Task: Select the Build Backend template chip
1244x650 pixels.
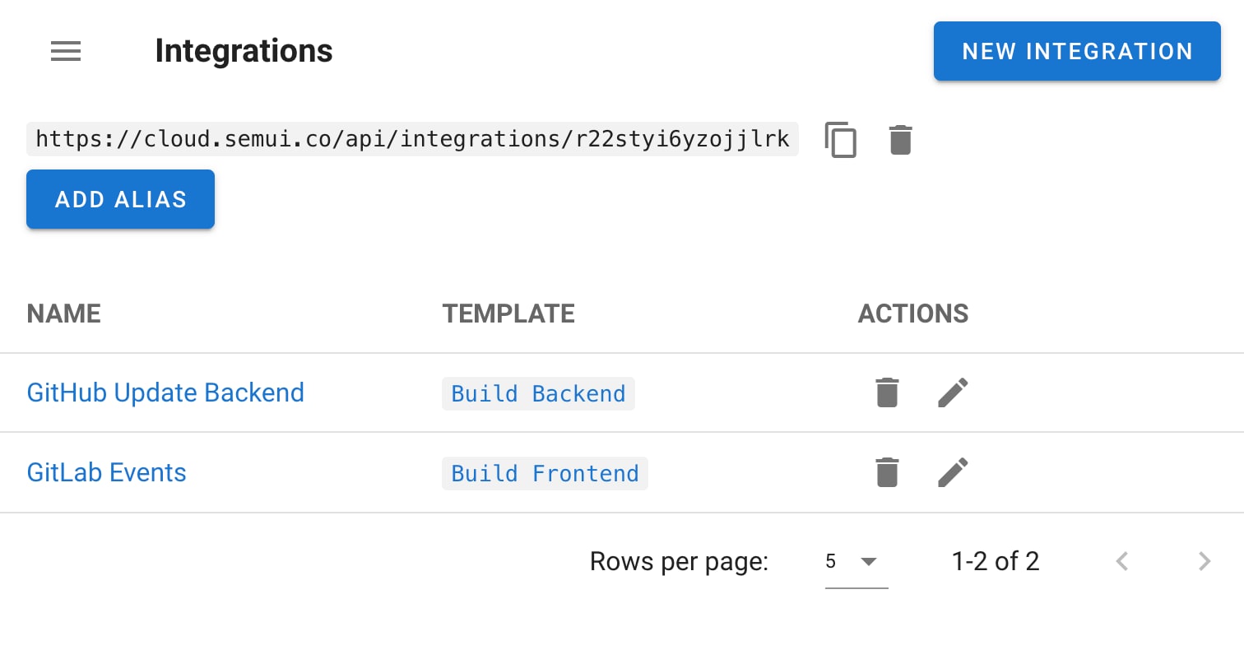Action: (538, 393)
